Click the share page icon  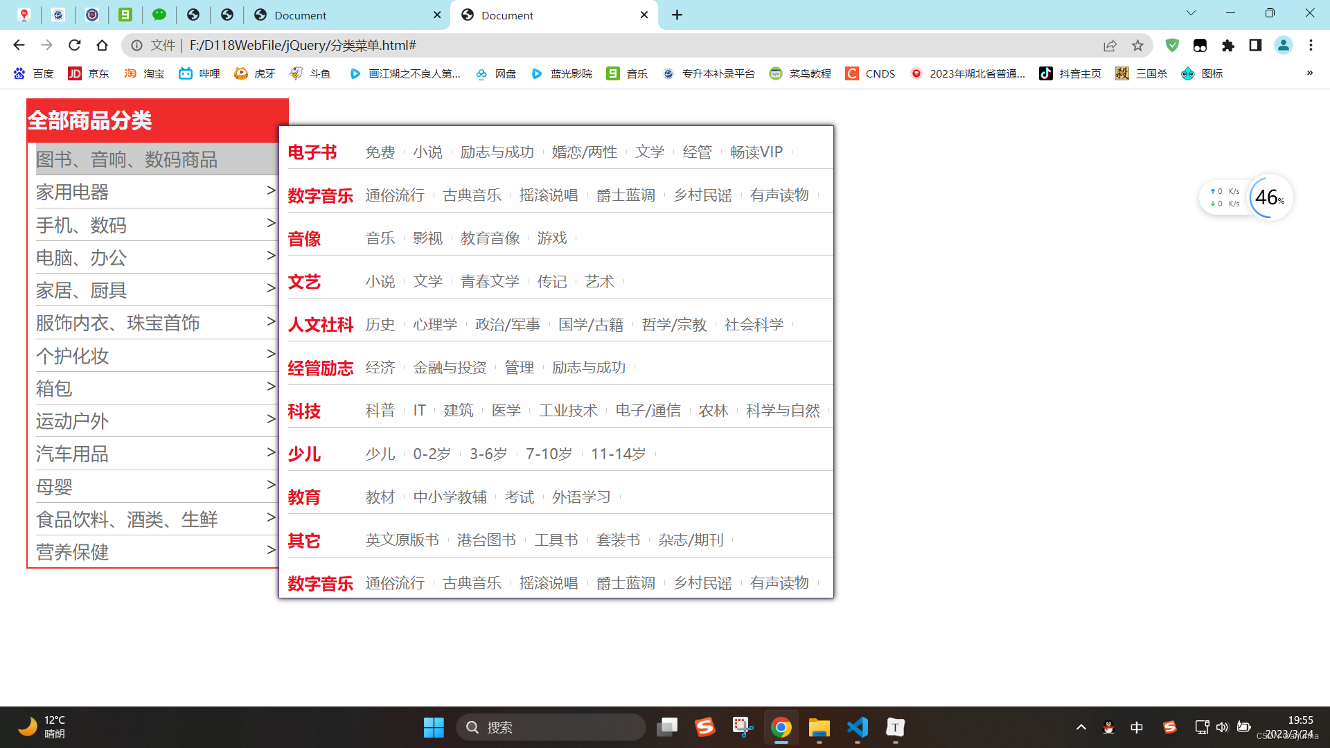point(1110,45)
